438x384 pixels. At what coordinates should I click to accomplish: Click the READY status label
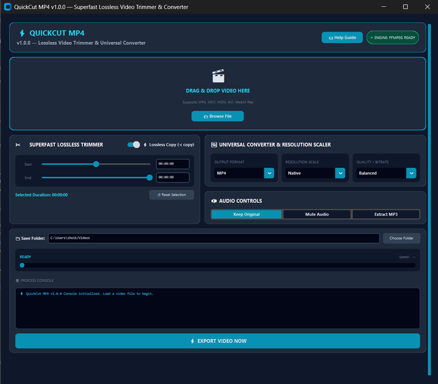tap(25, 257)
